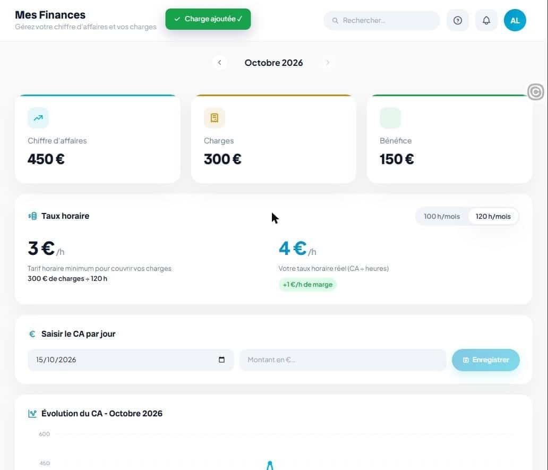Click the 450 axis label on chart
This screenshot has width=548, height=470.
pyautogui.click(x=45, y=463)
